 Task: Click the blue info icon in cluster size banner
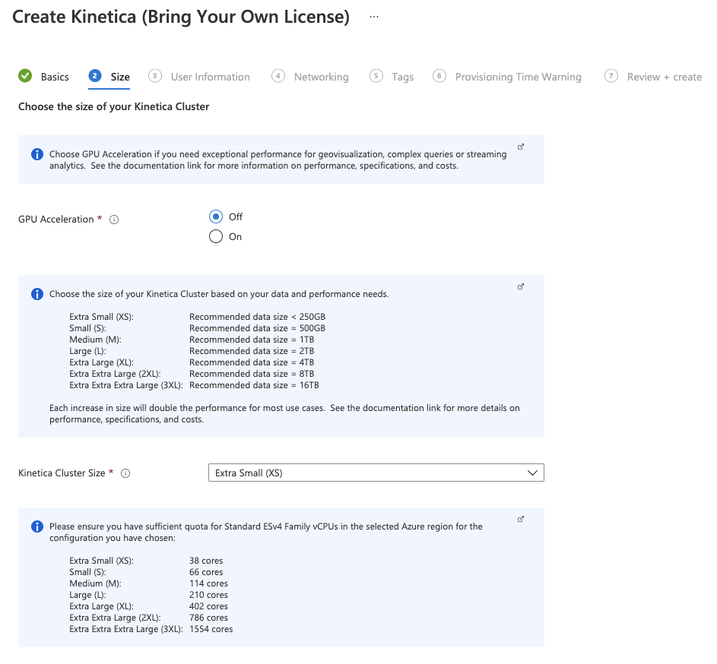coord(37,294)
